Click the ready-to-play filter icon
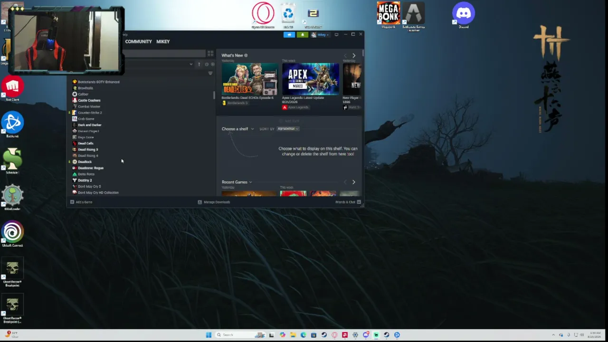This screenshot has width=608, height=342. [x=212, y=64]
